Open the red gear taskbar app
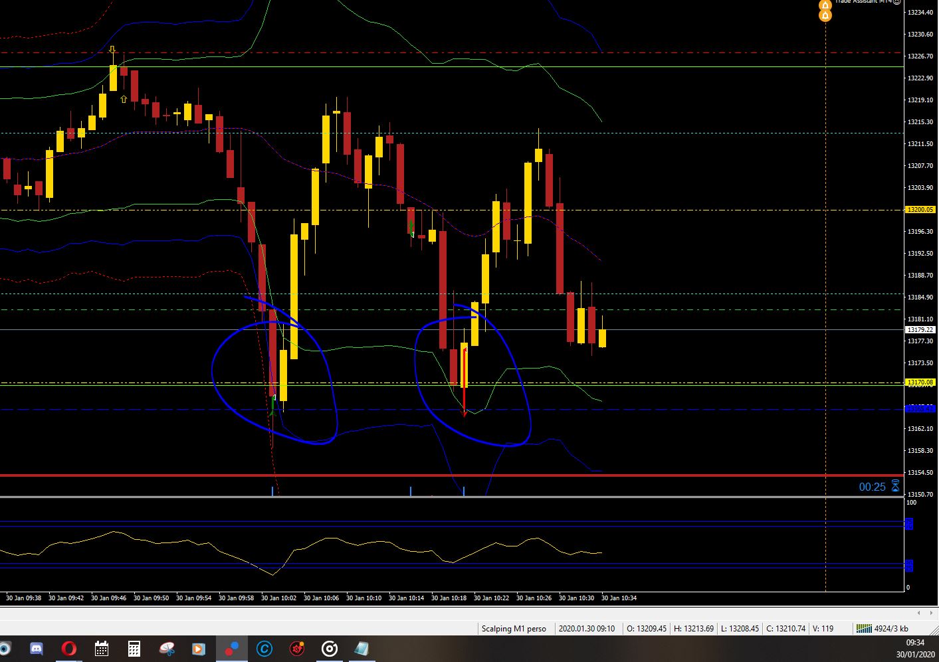 [x=297, y=649]
